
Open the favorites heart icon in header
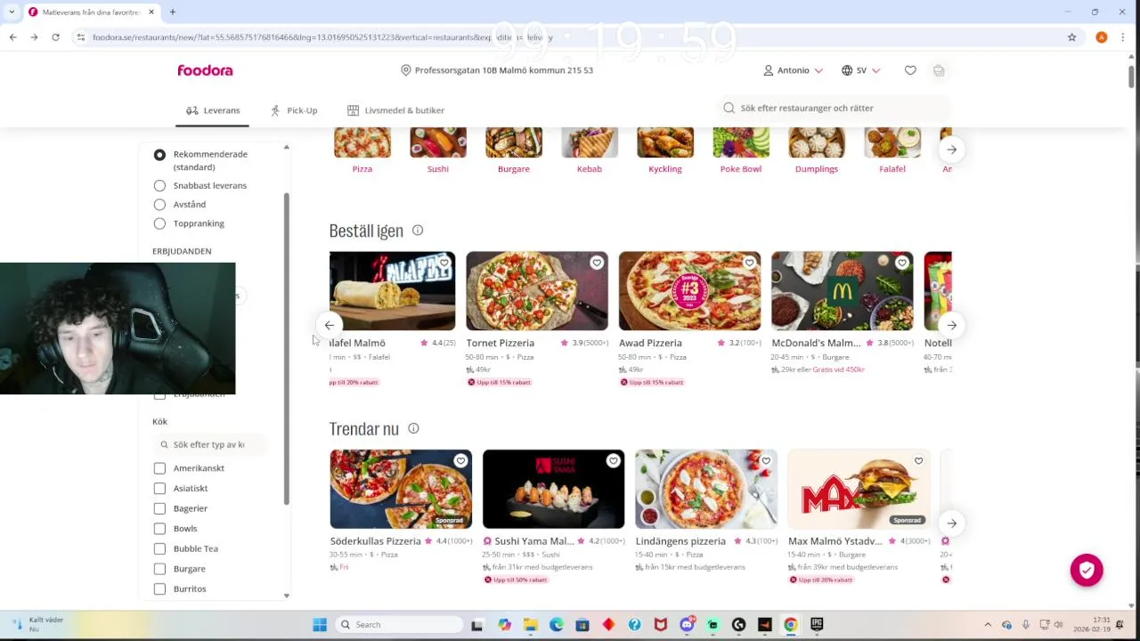coord(910,70)
